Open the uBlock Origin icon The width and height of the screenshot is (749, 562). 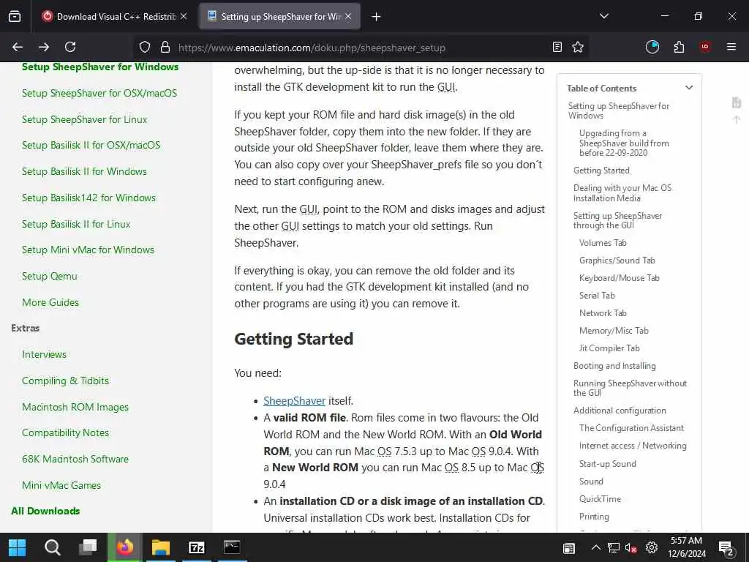(705, 47)
